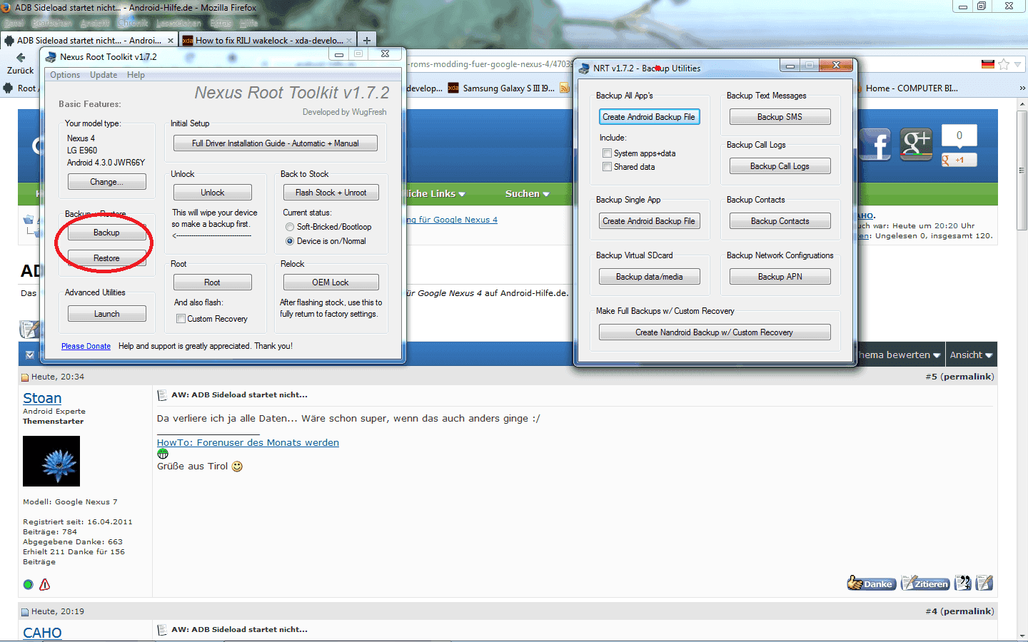The height and width of the screenshot is (642, 1028).
Task: Switch to How to fix RILJ wakelock tab
Action: [268, 41]
